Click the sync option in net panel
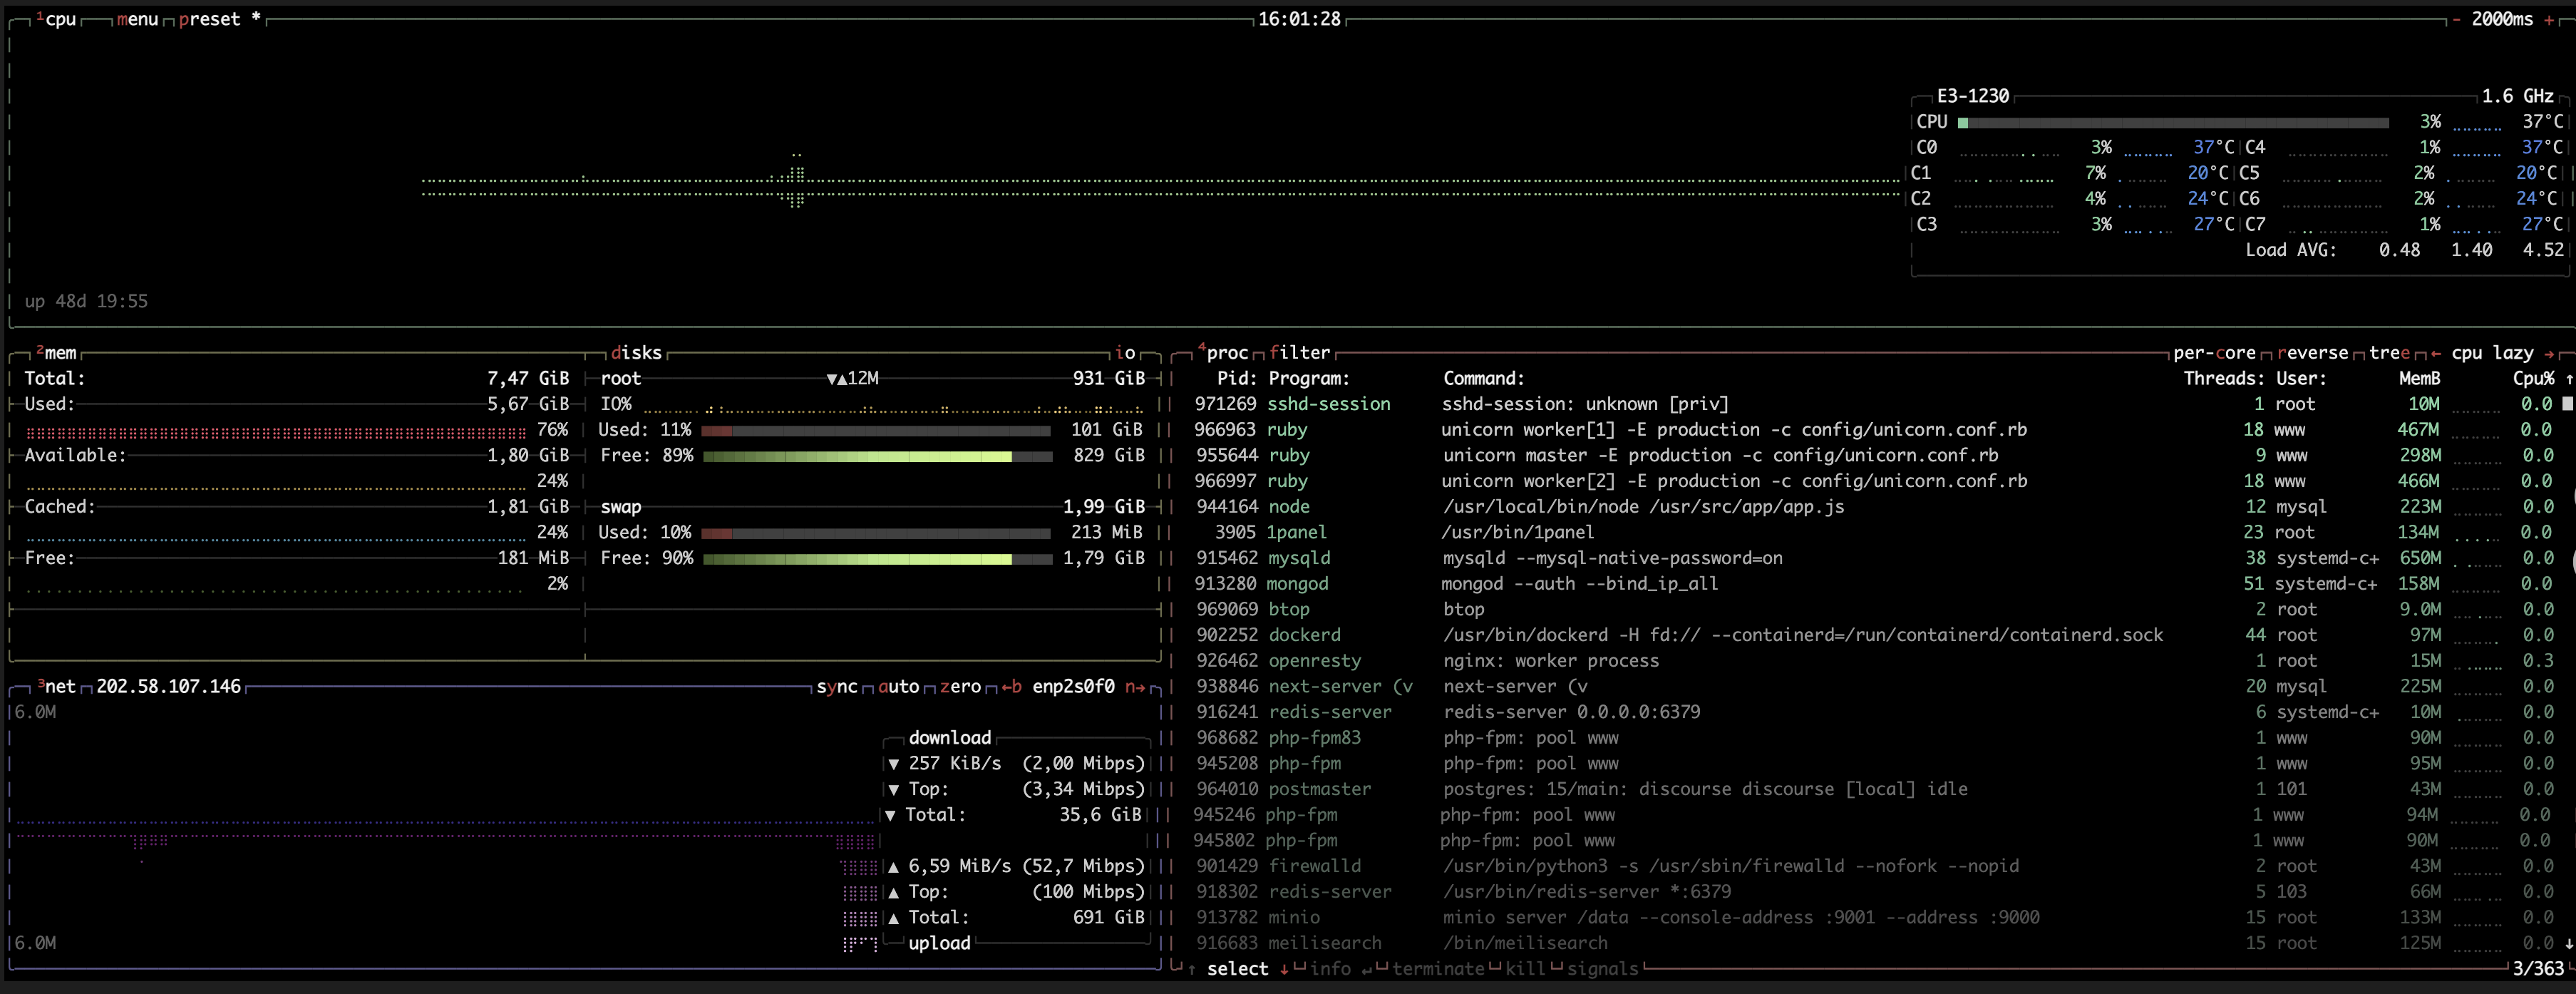The image size is (2576, 994). [x=837, y=687]
